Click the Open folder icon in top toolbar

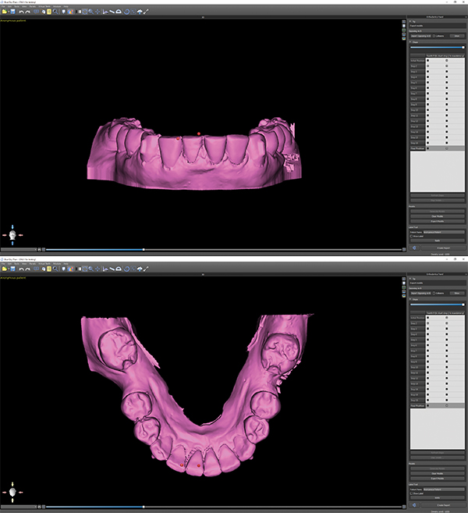coord(5,12)
